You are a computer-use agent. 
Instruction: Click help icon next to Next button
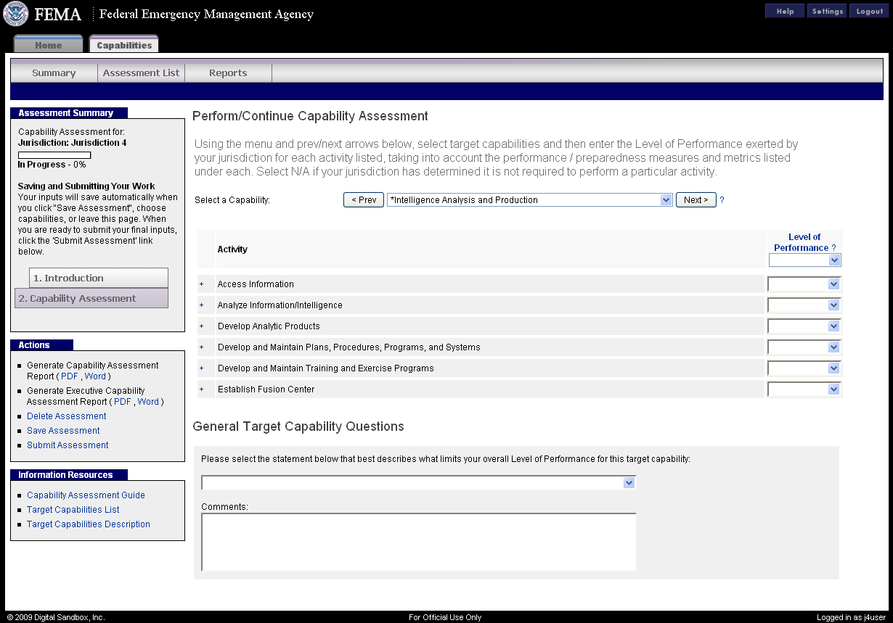(x=722, y=200)
